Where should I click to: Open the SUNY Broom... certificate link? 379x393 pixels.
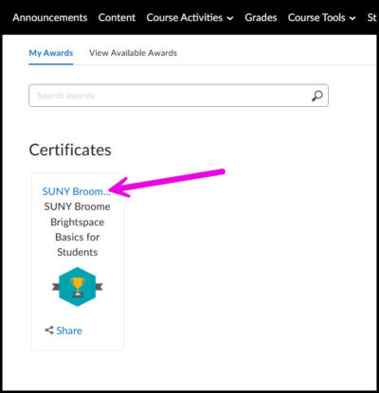[77, 191]
